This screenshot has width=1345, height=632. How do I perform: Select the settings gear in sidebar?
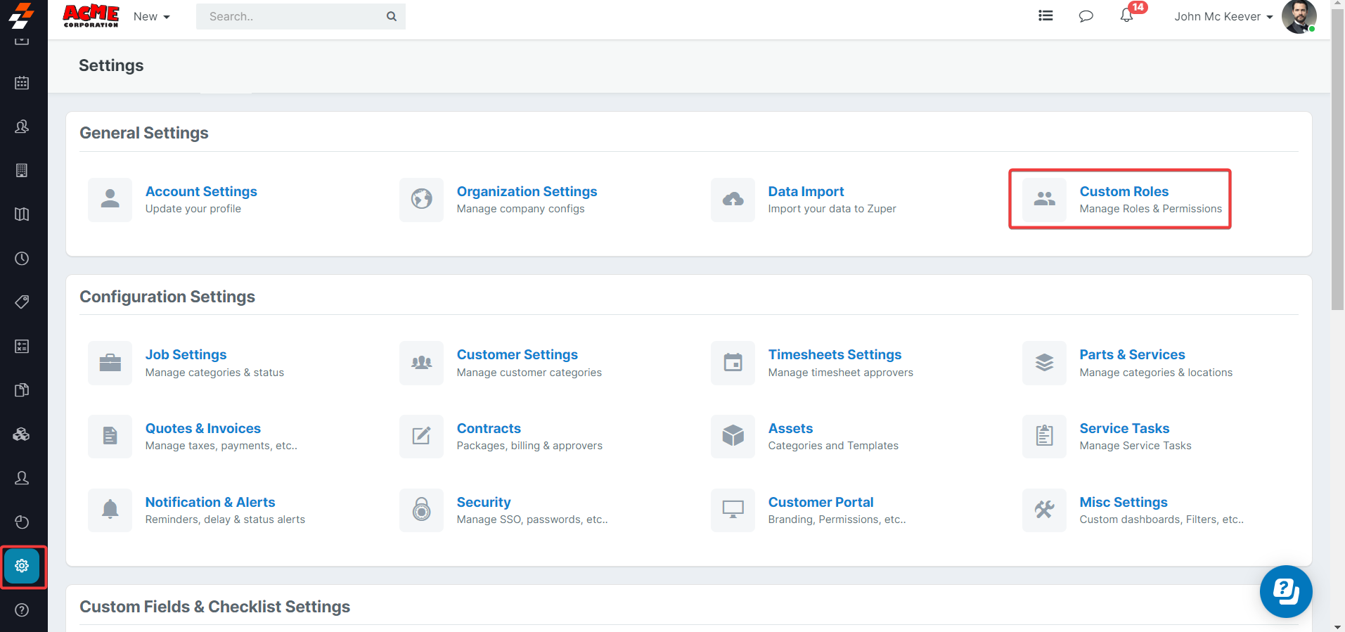[x=22, y=566]
